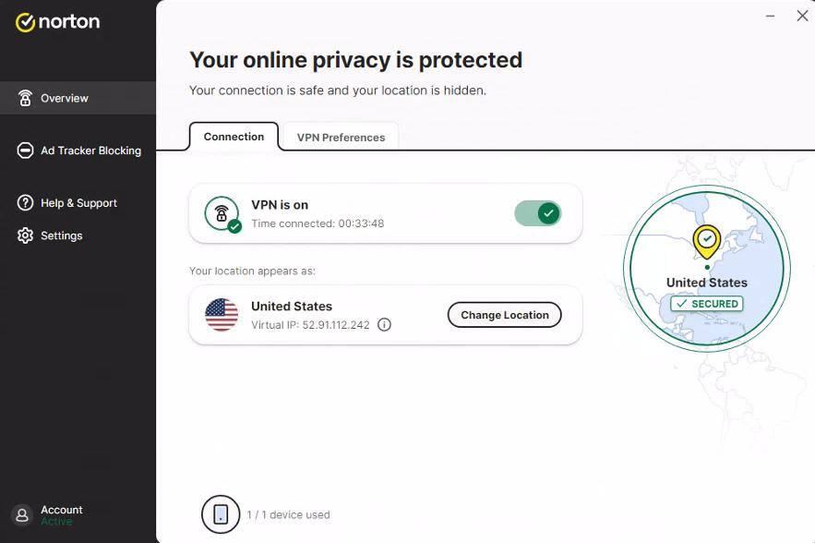
Task: Minimize the Norton window
Action: pyautogui.click(x=772, y=16)
